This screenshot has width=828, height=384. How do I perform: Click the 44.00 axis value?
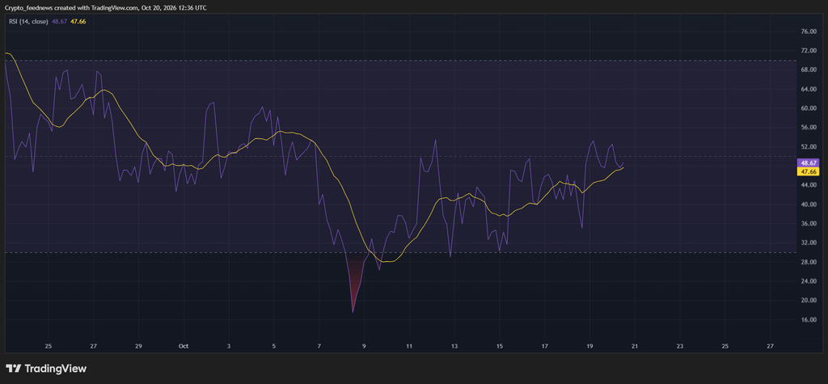[809, 185]
